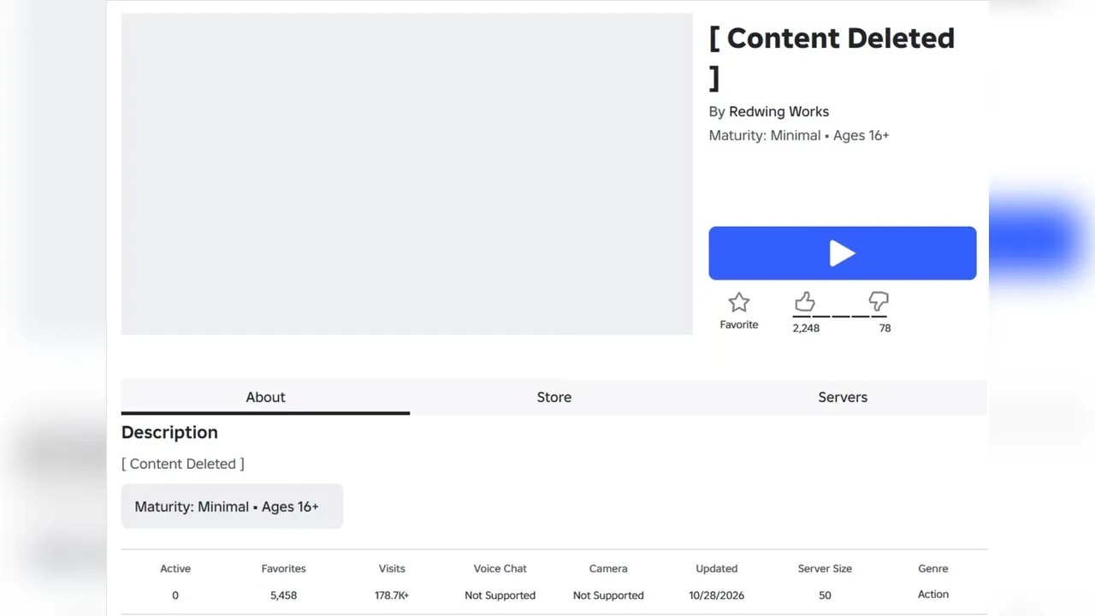The width and height of the screenshot is (1095, 616).
Task: Dislike the game with thumbs-down icon
Action: click(879, 301)
